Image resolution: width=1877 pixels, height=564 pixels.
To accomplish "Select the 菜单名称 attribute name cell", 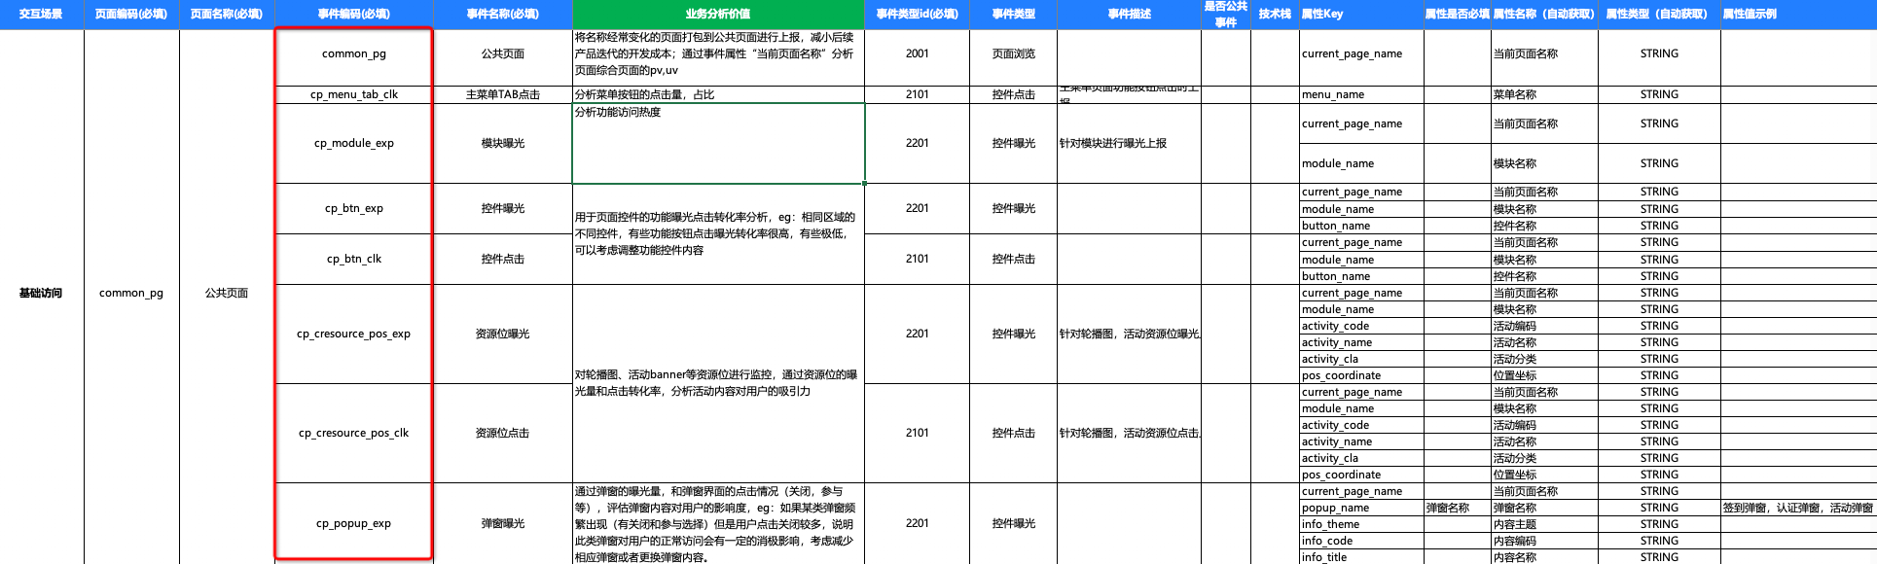I will click(x=1544, y=94).
